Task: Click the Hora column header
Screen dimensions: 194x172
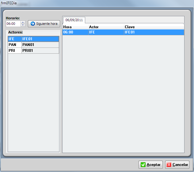Action: (x=75, y=27)
